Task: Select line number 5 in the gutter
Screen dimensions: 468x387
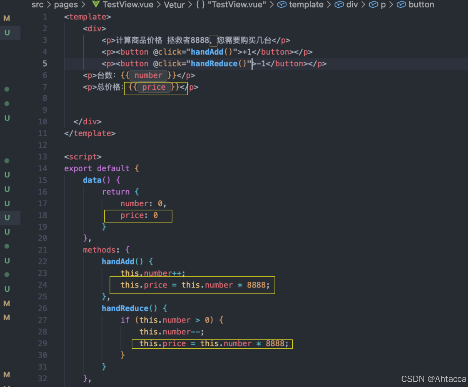Action: click(x=45, y=63)
